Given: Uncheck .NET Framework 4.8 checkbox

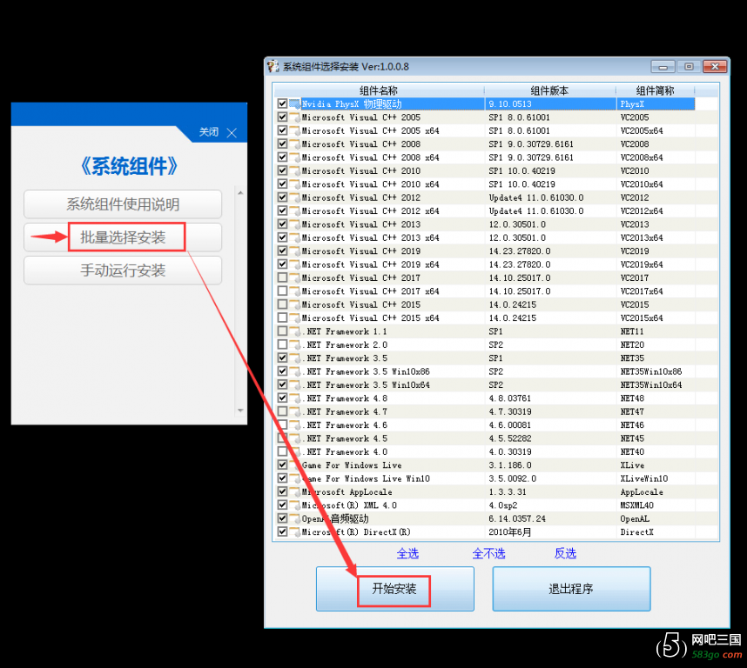Looking at the screenshot, I should pos(282,397).
